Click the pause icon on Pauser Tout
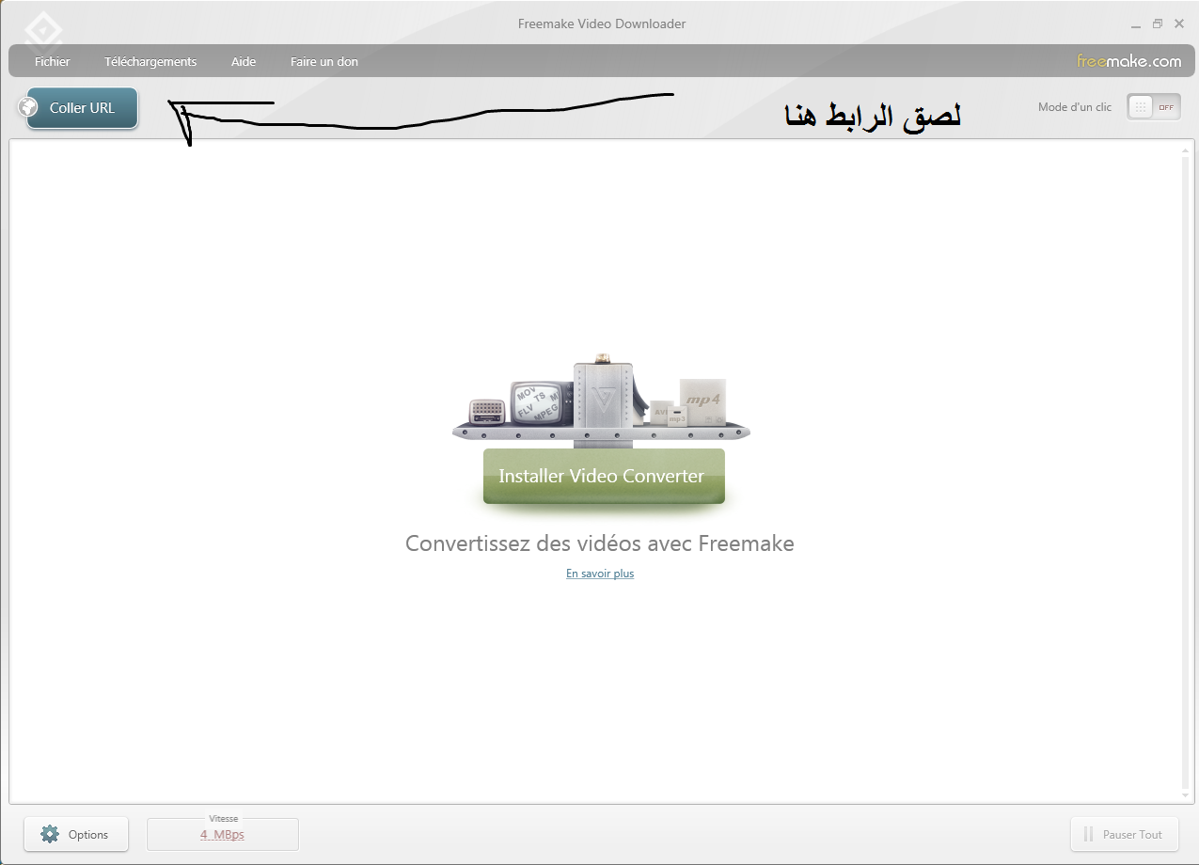1199x865 pixels. (1088, 834)
